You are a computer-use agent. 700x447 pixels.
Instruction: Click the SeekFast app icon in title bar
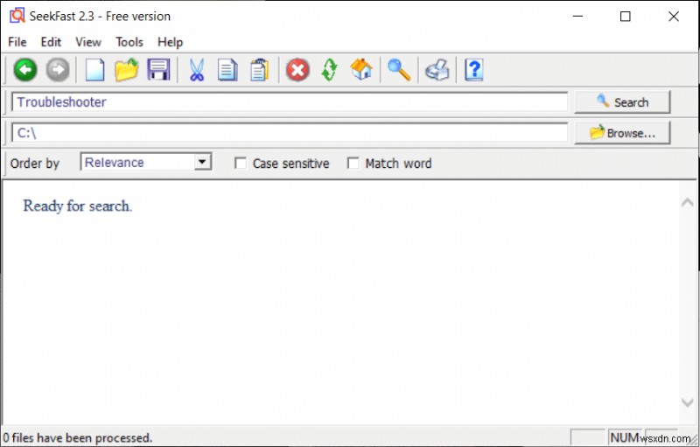(x=17, y=16)
